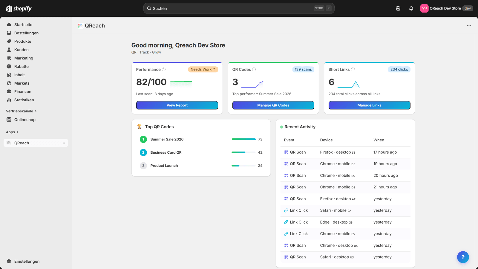Click the QReach Dev Store avatar
Image resolution: width=478 pixels, height=269 pixels.
(425, 8)
